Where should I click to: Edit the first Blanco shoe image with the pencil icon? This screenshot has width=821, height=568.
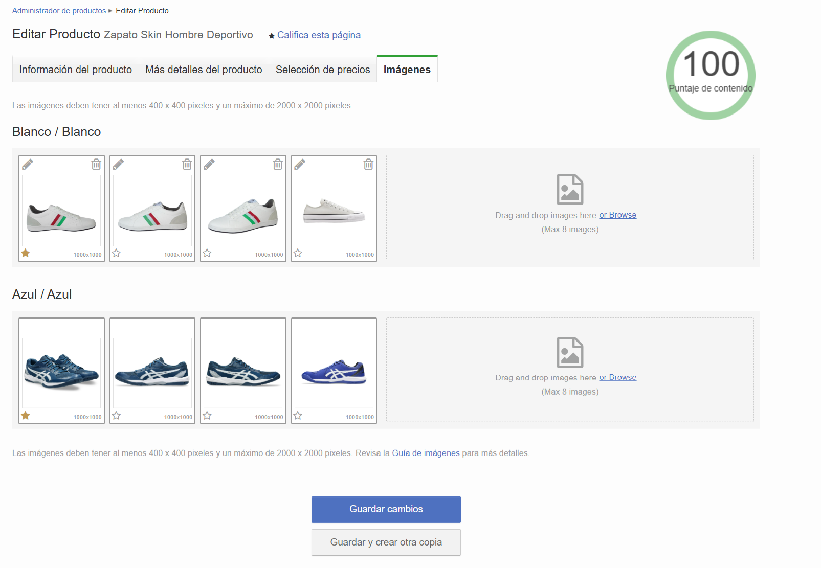coord(28,164)
